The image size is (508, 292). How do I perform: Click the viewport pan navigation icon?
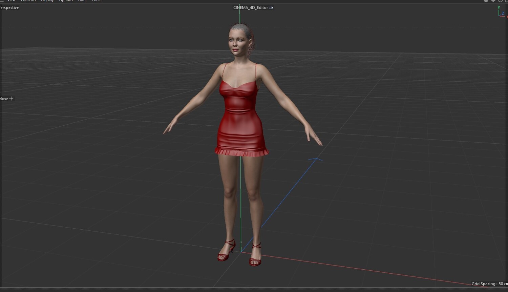click(486, 1)
